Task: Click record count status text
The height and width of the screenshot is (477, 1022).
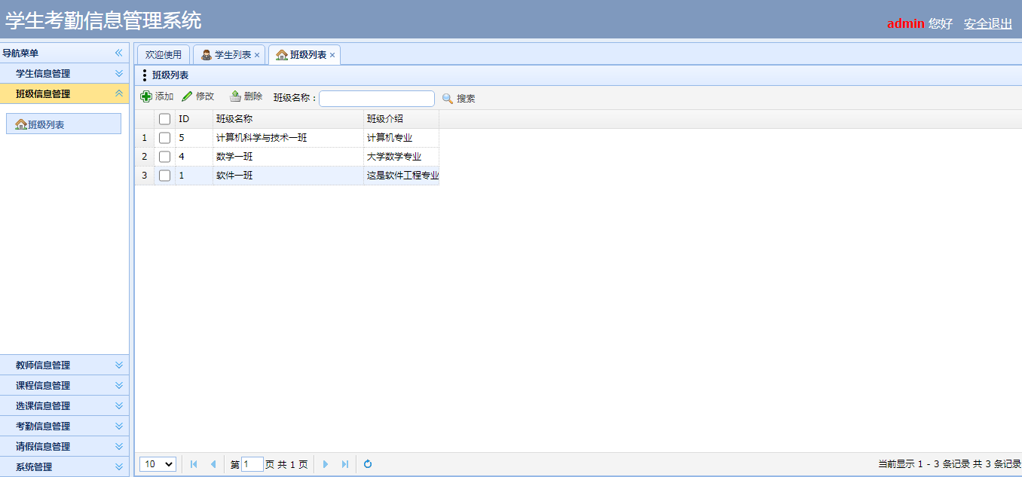Action: [950, 464]
